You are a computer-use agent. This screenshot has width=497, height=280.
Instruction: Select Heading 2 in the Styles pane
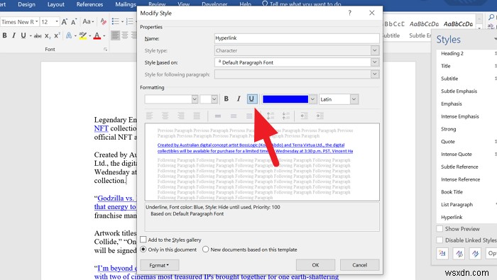click(x=452, y=53)
